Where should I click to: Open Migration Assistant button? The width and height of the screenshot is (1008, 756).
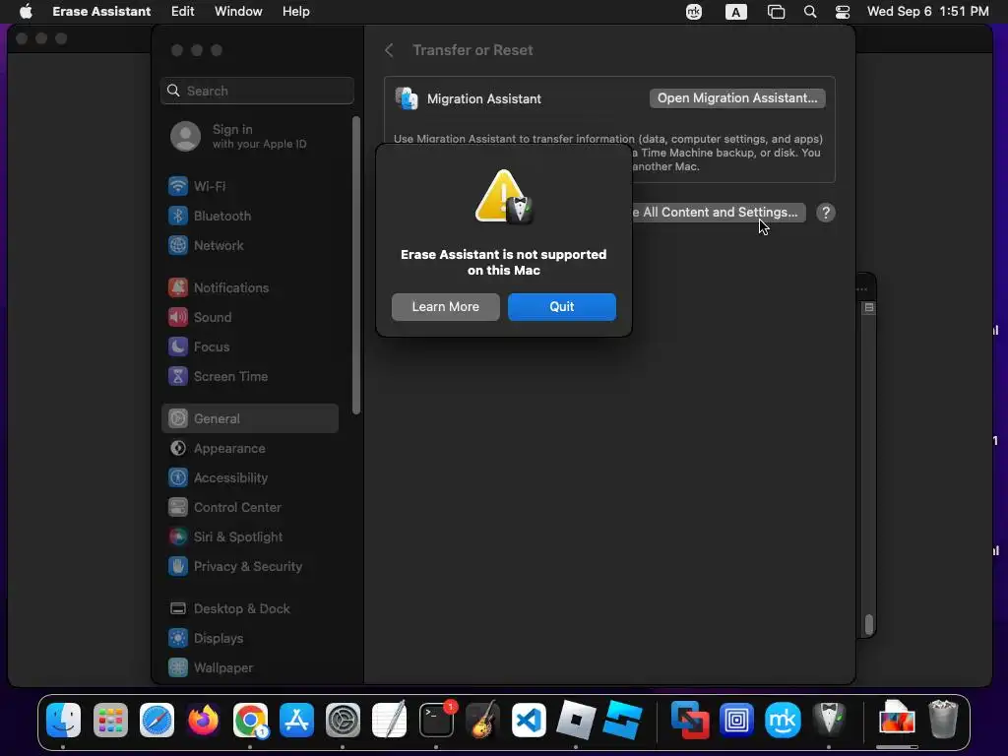click(737, 97)
